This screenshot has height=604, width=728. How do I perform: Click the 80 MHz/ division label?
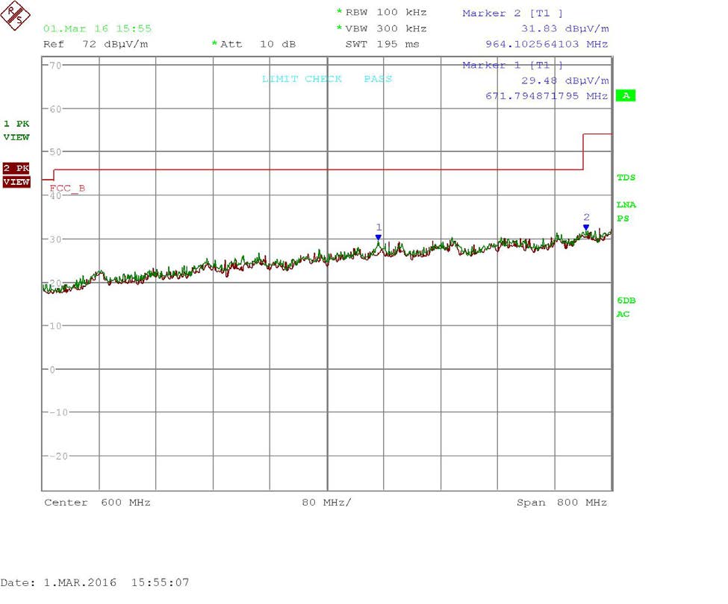pos(326,503)
